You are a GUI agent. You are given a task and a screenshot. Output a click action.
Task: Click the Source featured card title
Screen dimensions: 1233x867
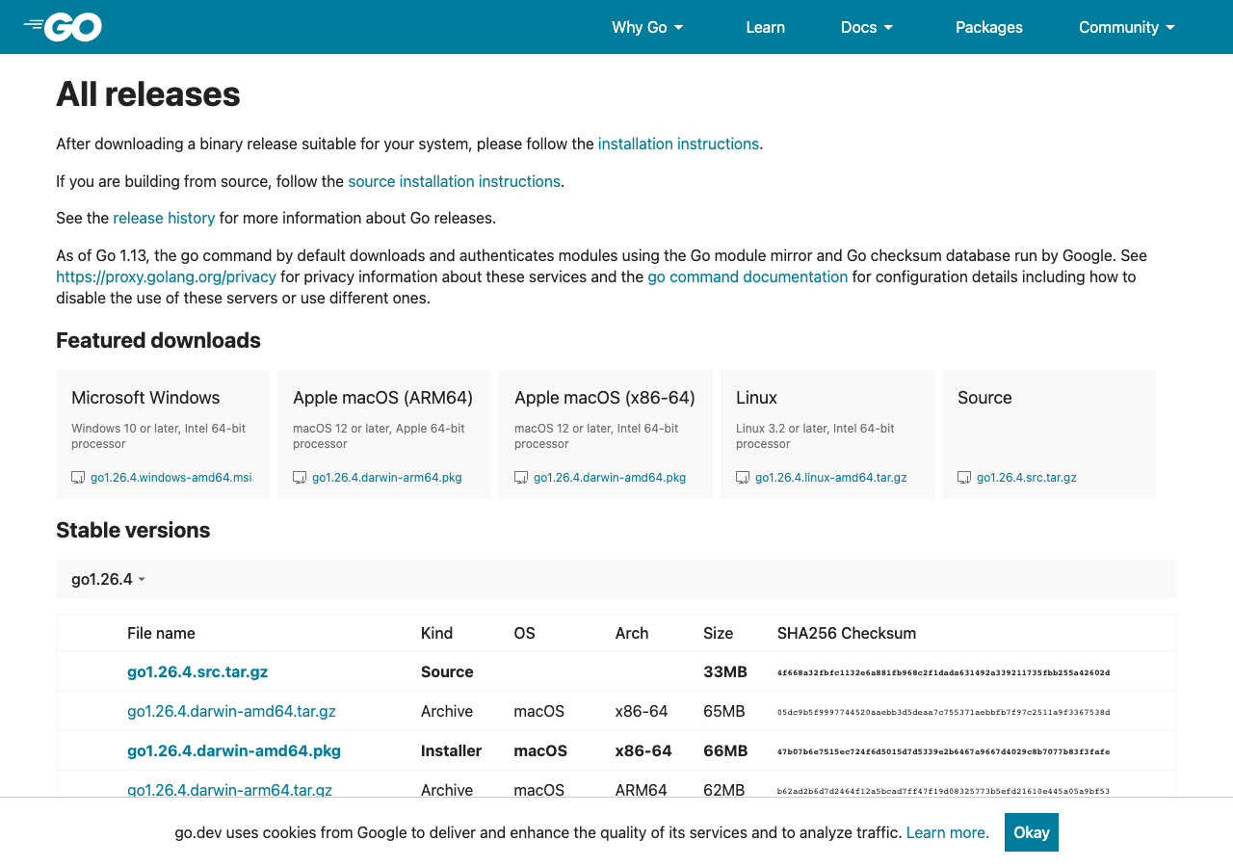984,398
